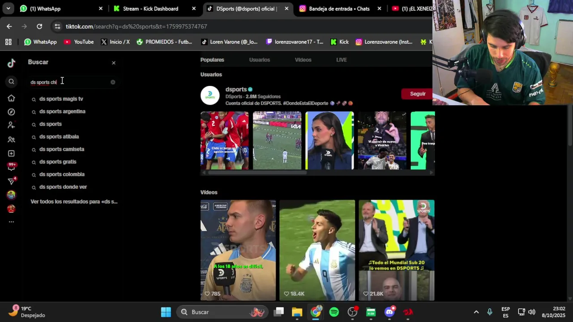
Task: Switch to the LIVE tab
Action: (342, 60)
